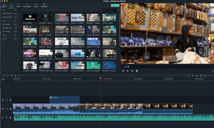The width and height of the screenshot is (214, 128).
Task: Mute the audio music track
Action: click(6, 117)
